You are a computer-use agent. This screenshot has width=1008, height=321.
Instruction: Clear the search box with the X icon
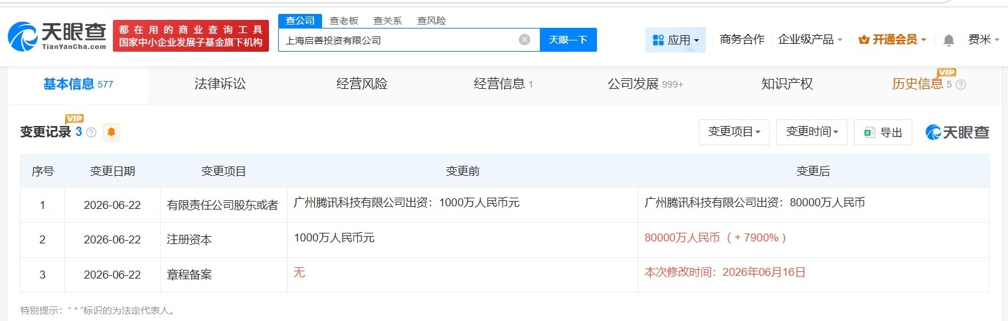tap(525, 40)
